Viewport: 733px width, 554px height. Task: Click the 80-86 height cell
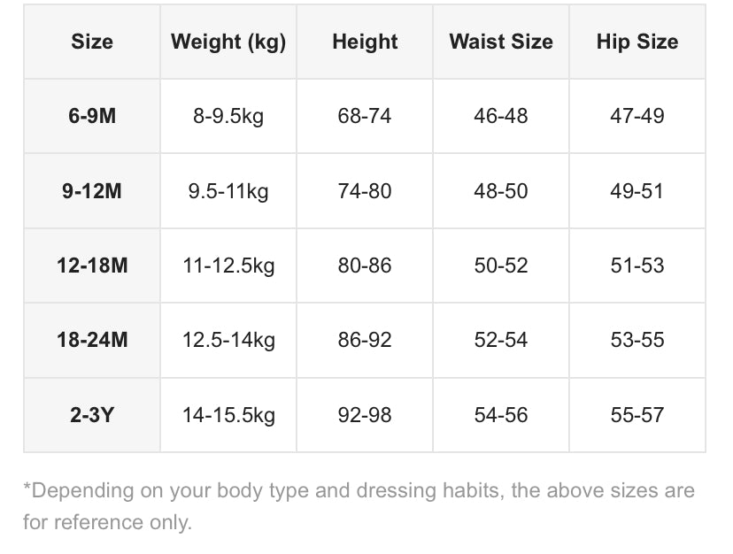coord(365,265)
